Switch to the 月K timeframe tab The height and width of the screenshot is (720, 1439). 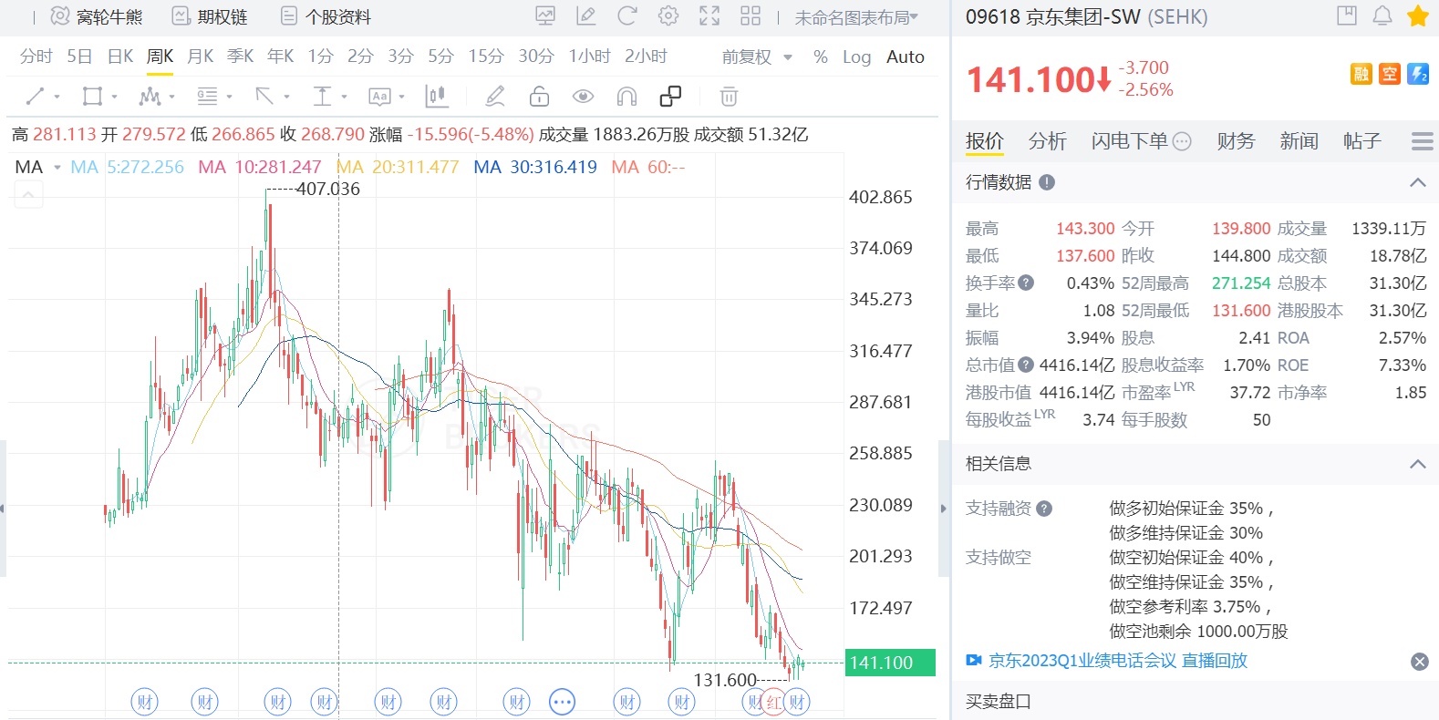[200, 57]
